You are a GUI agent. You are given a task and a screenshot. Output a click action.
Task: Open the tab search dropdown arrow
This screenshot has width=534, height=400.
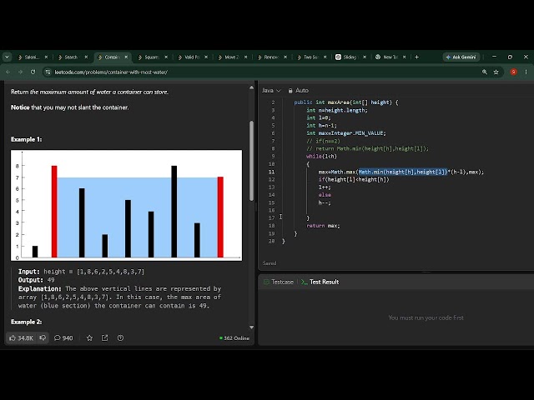point(7,57)
